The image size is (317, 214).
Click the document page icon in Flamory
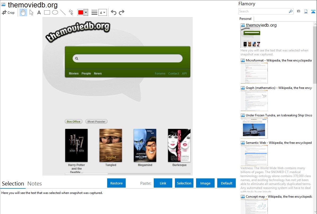coord(306,11)
